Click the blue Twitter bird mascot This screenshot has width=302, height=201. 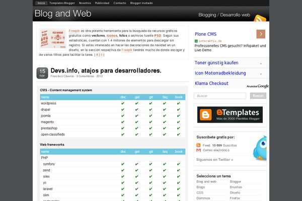click(x=260, y=148)
